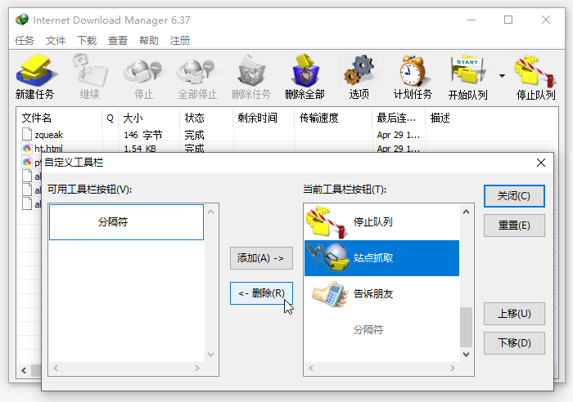The height and width of the screenshot is (402, 573).
Task: Click the 下移(D) button
Action: pos(514,343)
